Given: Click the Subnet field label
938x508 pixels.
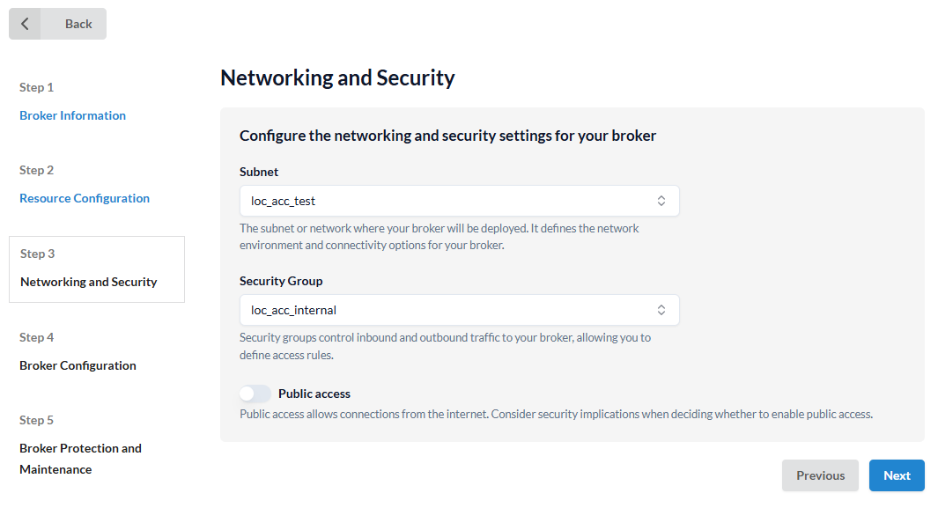Looking at the screenshot, I should (259, 172).
